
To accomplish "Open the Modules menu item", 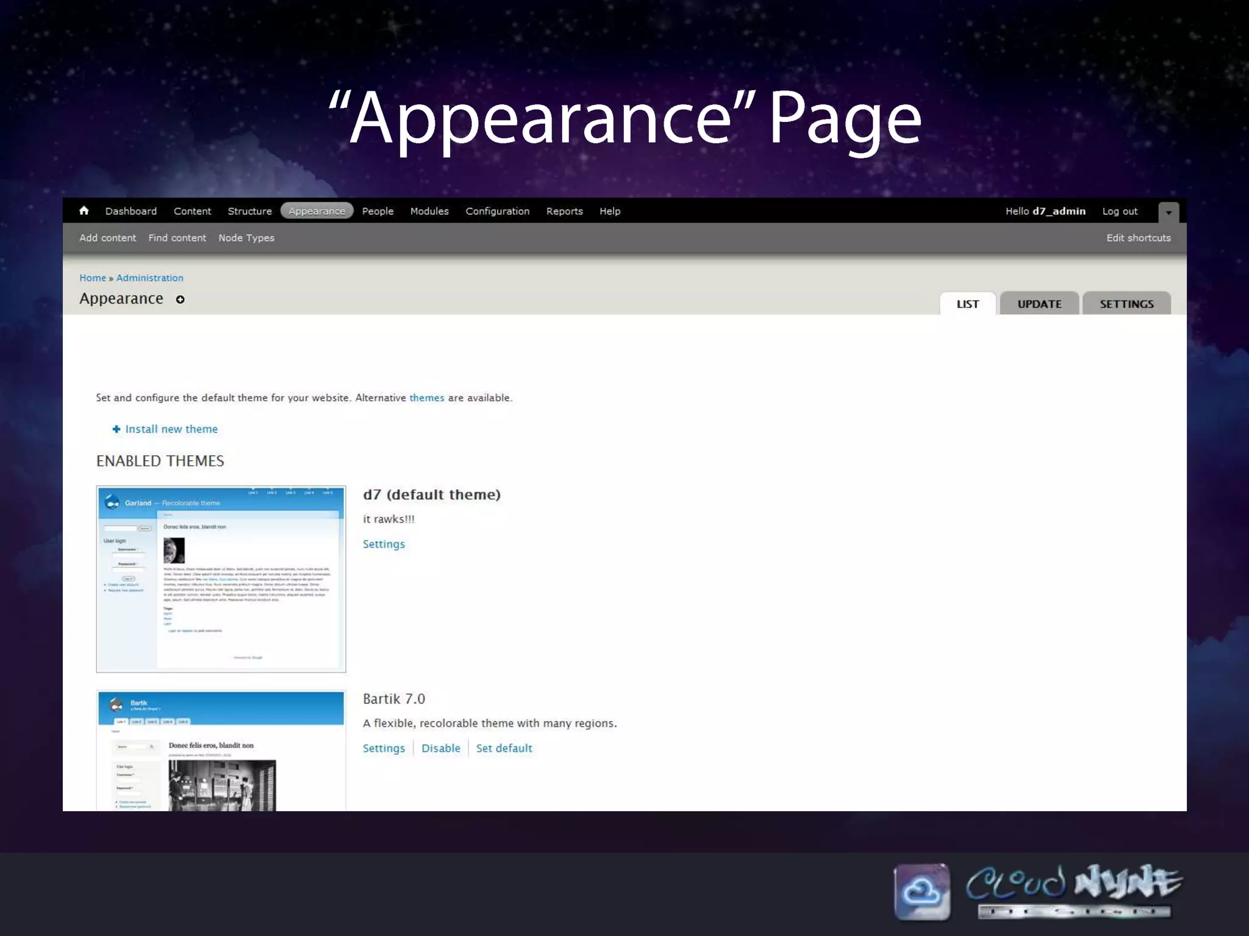I will [429, 211].
